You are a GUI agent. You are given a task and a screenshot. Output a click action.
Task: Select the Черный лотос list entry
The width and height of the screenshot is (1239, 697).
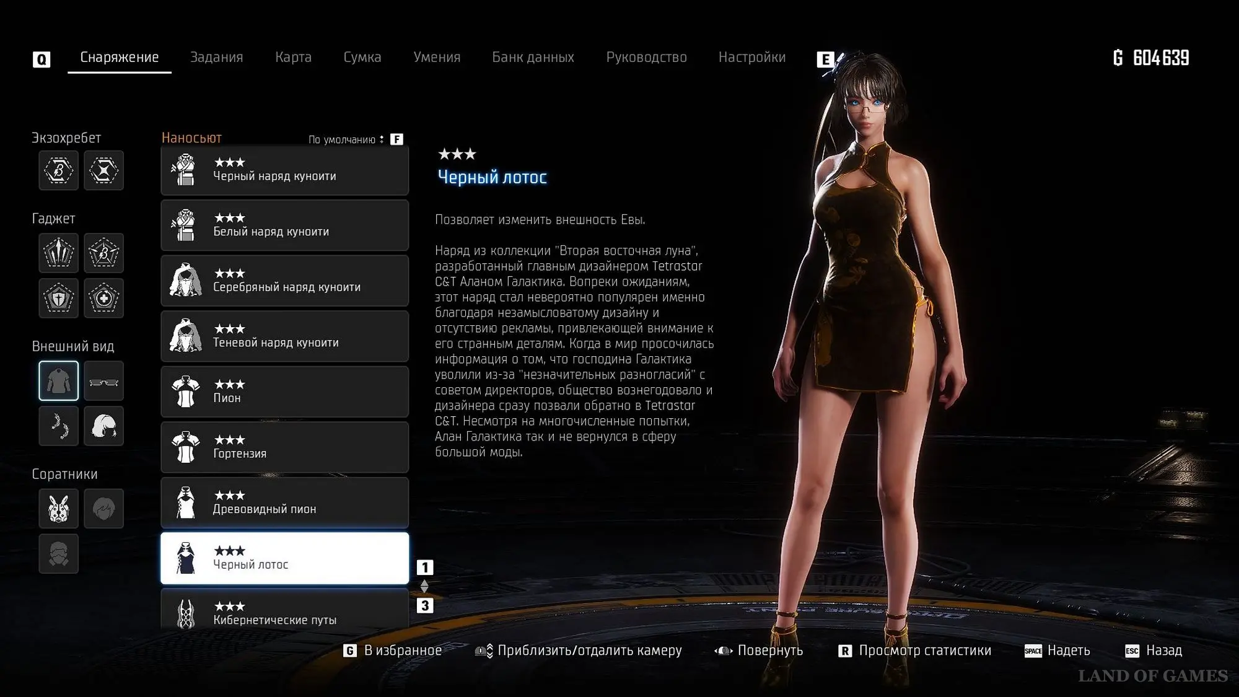click(285, 558)
